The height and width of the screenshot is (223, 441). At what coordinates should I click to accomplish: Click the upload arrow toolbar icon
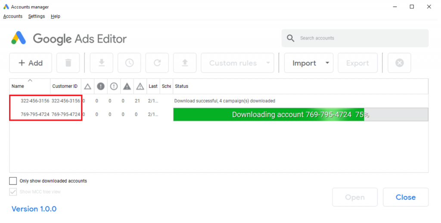coord(185,63)
